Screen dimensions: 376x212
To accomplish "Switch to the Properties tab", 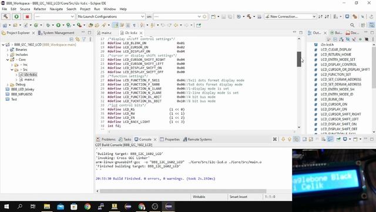I will coord(170,140).
